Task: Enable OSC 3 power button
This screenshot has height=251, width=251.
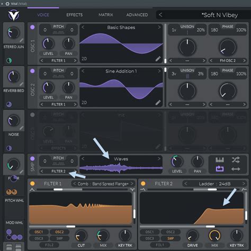Action: [32, 115]
